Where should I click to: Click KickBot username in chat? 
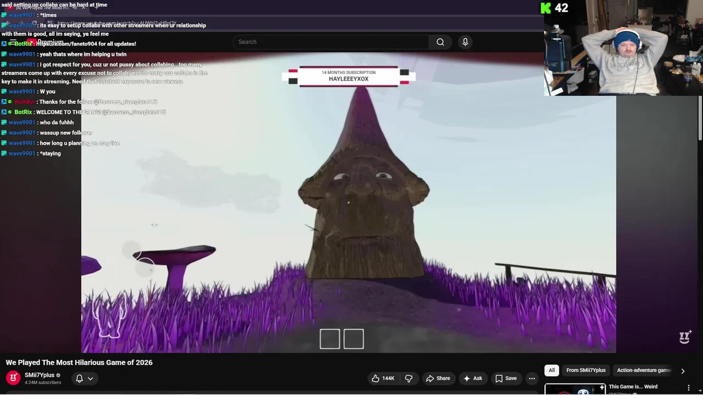(25, 102)
